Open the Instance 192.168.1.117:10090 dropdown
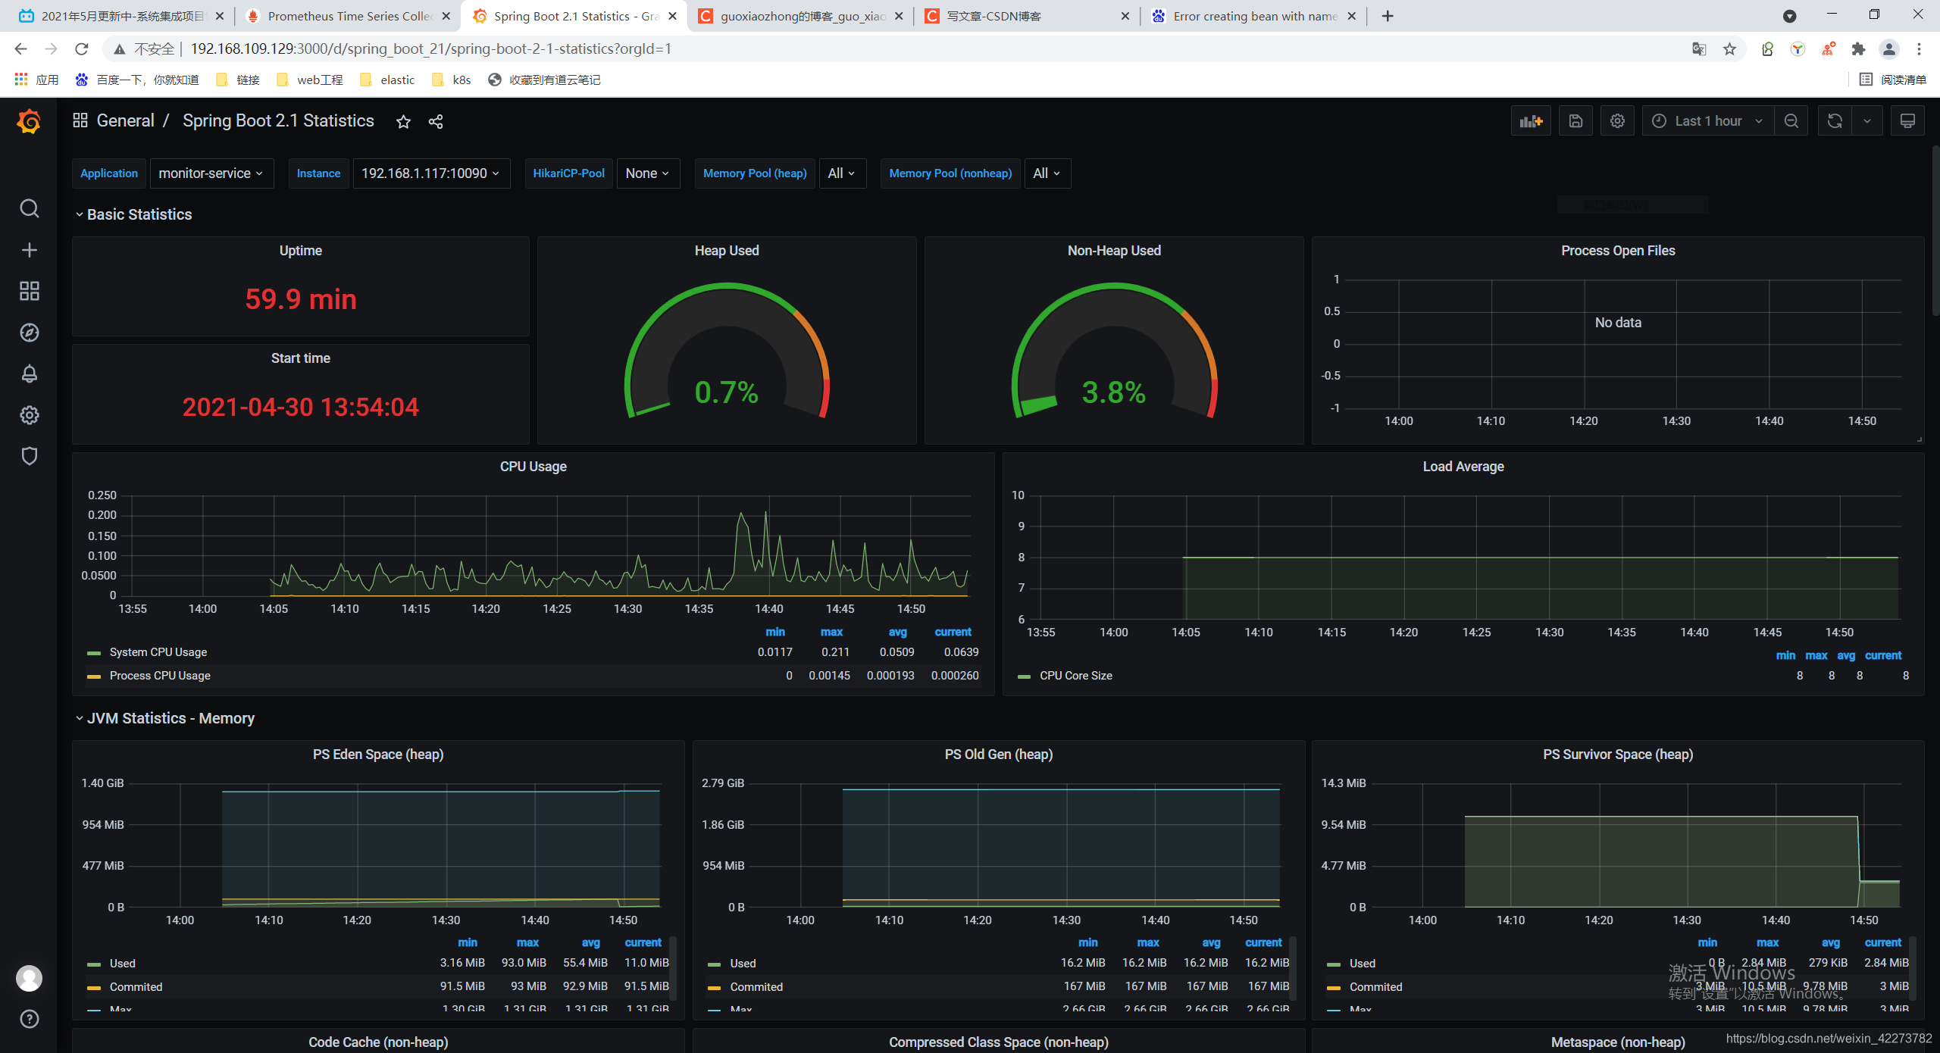1940x1053 pixels. click(x=431, y=173)
